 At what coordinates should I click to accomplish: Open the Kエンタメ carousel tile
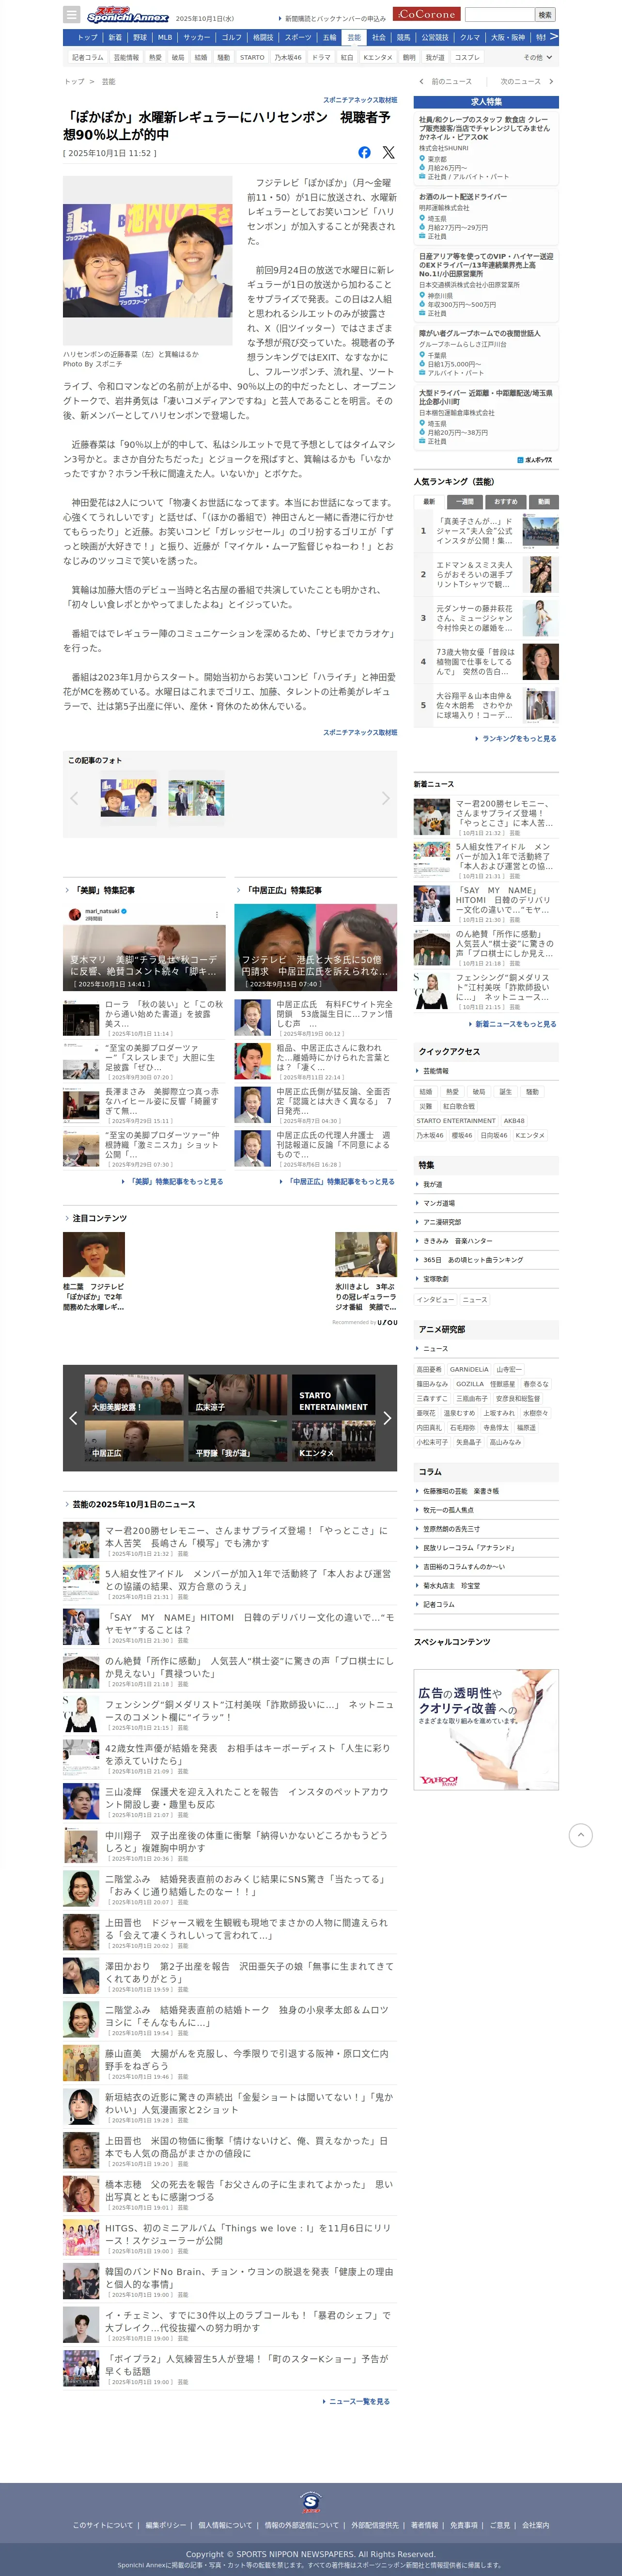(x=334, y=1441)
